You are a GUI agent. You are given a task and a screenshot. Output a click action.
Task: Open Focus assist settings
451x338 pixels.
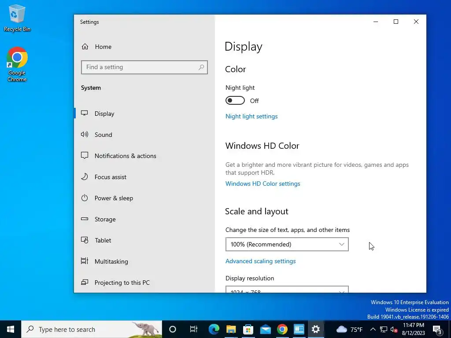click(x=144, y=177)
